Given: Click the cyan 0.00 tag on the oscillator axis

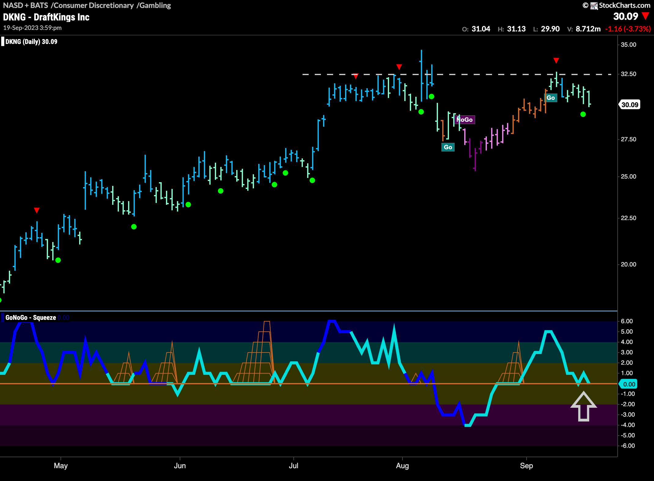Looking at the screenshot, I should [x=628, y=384].
